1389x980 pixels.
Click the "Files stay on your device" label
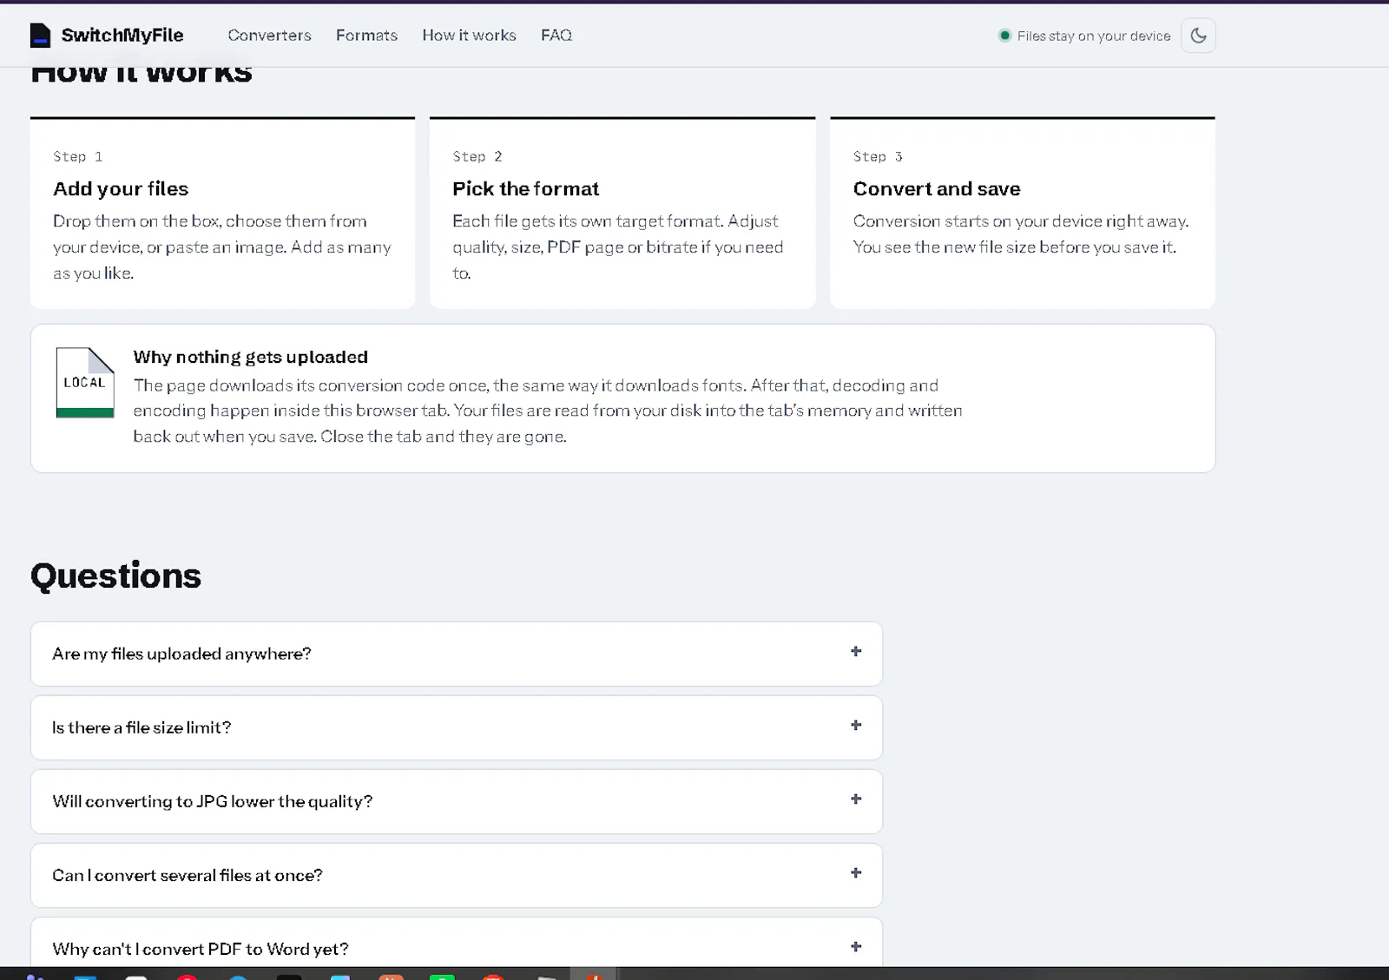point(1094,36)
